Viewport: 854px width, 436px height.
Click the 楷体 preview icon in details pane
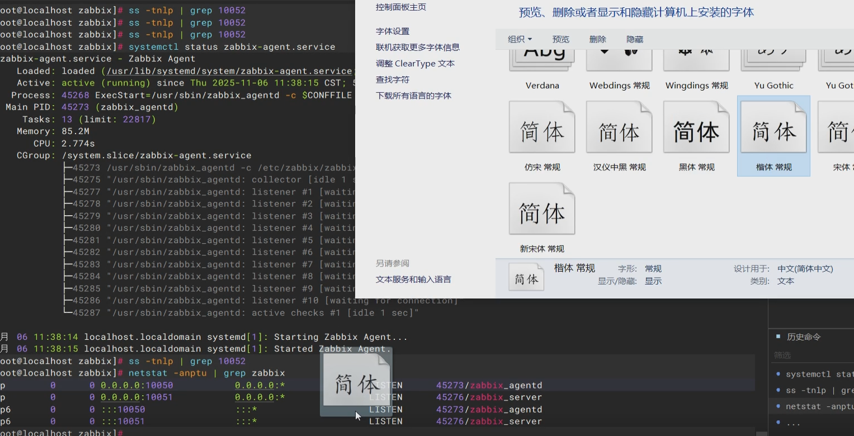526,277
